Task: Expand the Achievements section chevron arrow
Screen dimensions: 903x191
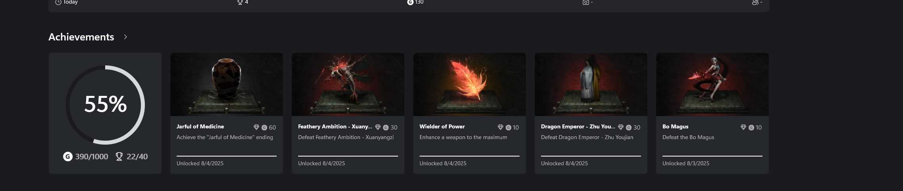Action: [x=125, y=37]
